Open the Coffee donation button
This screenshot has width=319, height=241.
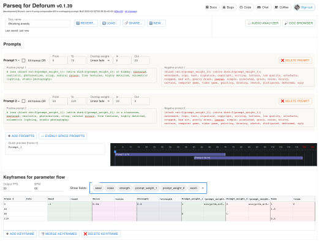282,7
